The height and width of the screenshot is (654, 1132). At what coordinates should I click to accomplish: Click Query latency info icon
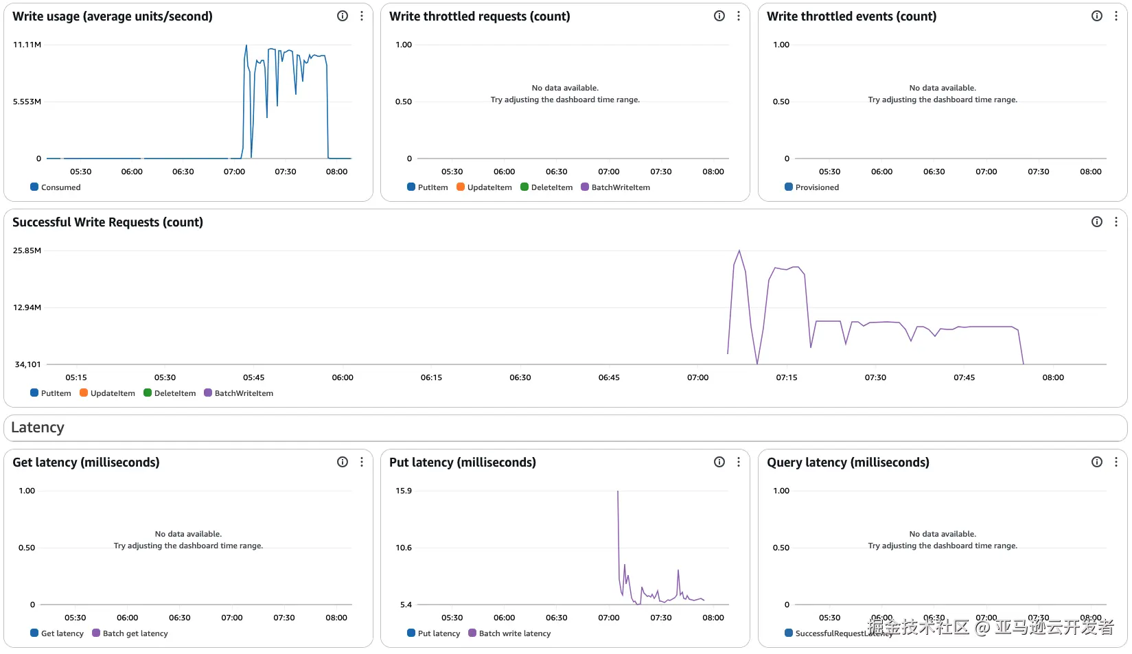[x=1097, y=462]
